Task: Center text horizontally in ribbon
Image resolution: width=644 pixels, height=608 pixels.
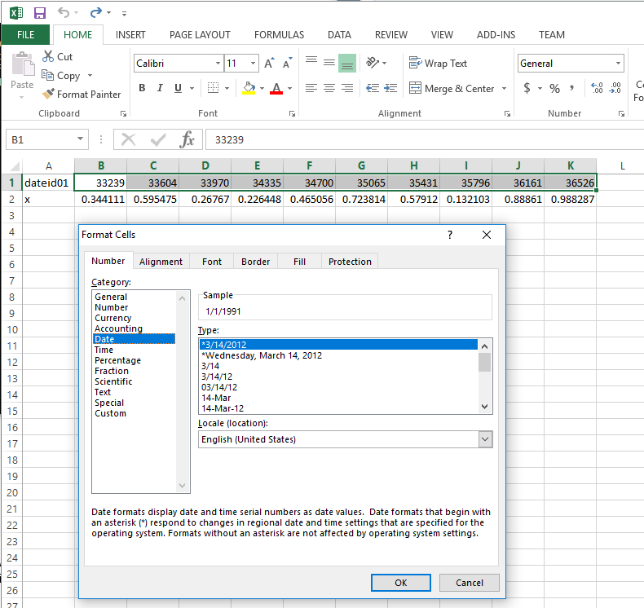Action: (329, 88)
